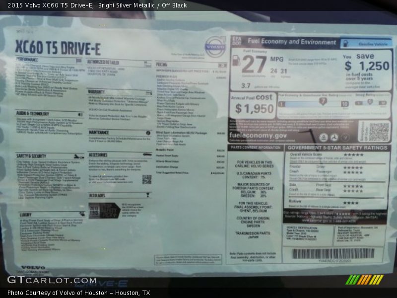Image resolution: width=397 pixels, height=298 pixels.
Task: Click the Gasoline Vehicle label
Action: click(373, 44)
